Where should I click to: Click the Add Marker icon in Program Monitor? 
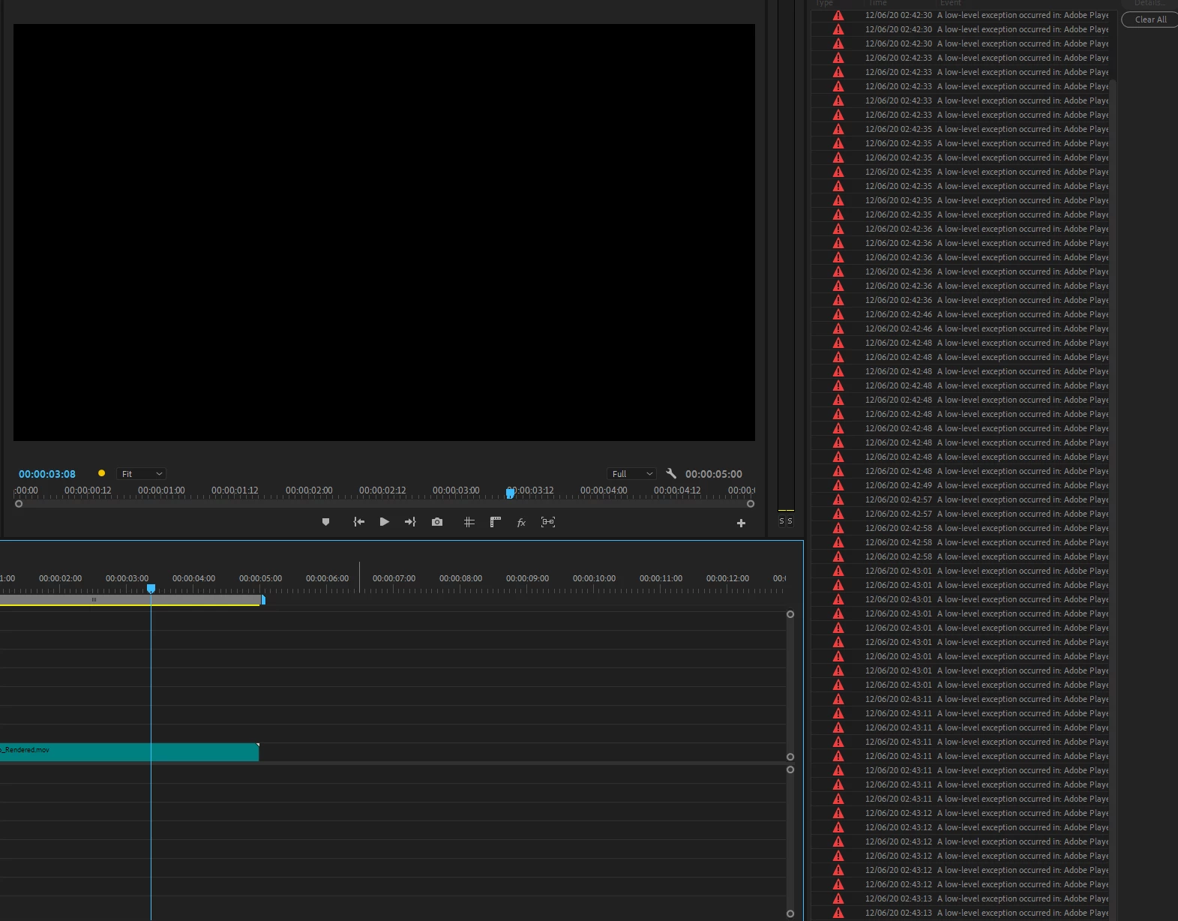pos(325,522)
